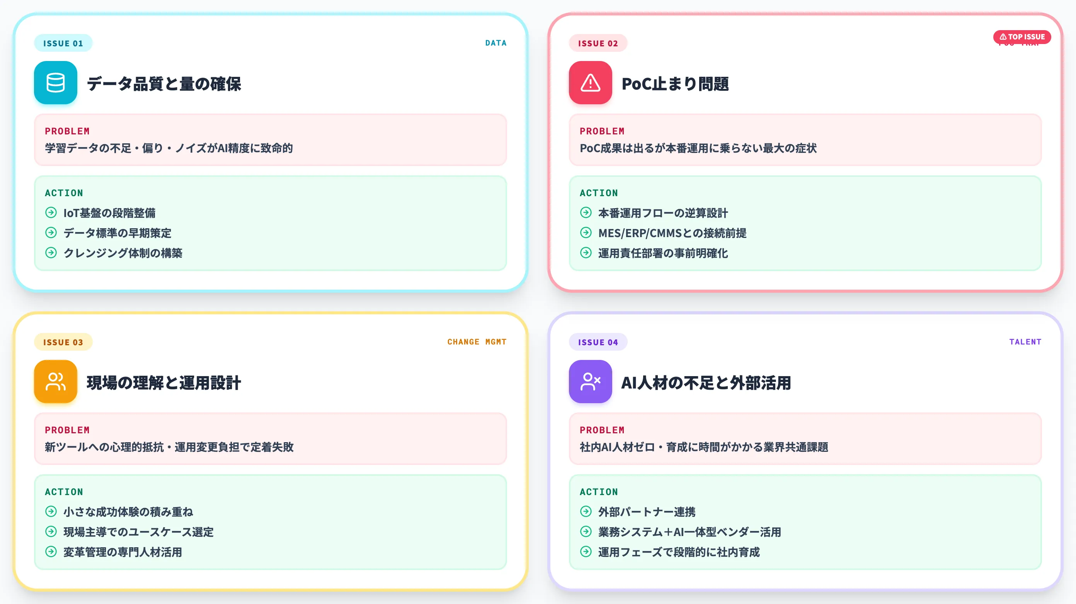Click the arrow icon beside IoT基盤の段階整備

pyautogui.click(x=51, y=212)
